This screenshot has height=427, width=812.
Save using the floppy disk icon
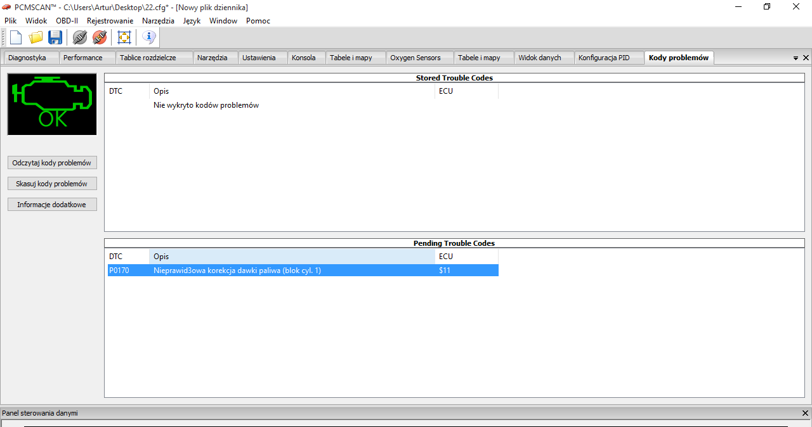pyautogui.click(x=55, y=38)
